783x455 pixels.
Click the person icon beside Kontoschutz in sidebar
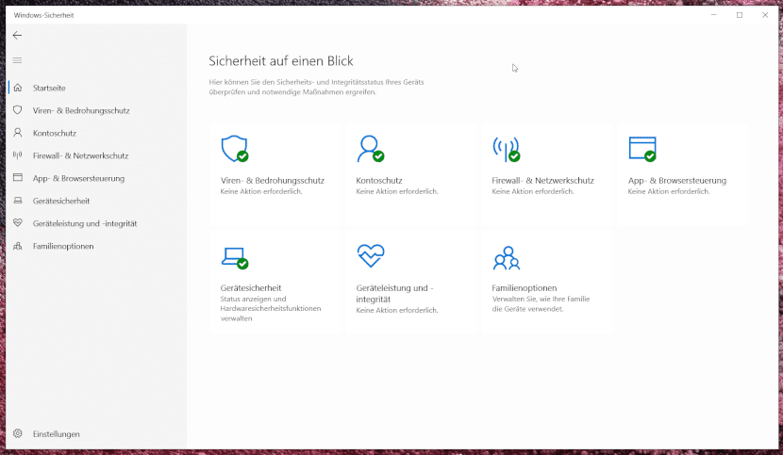point(18,133)
